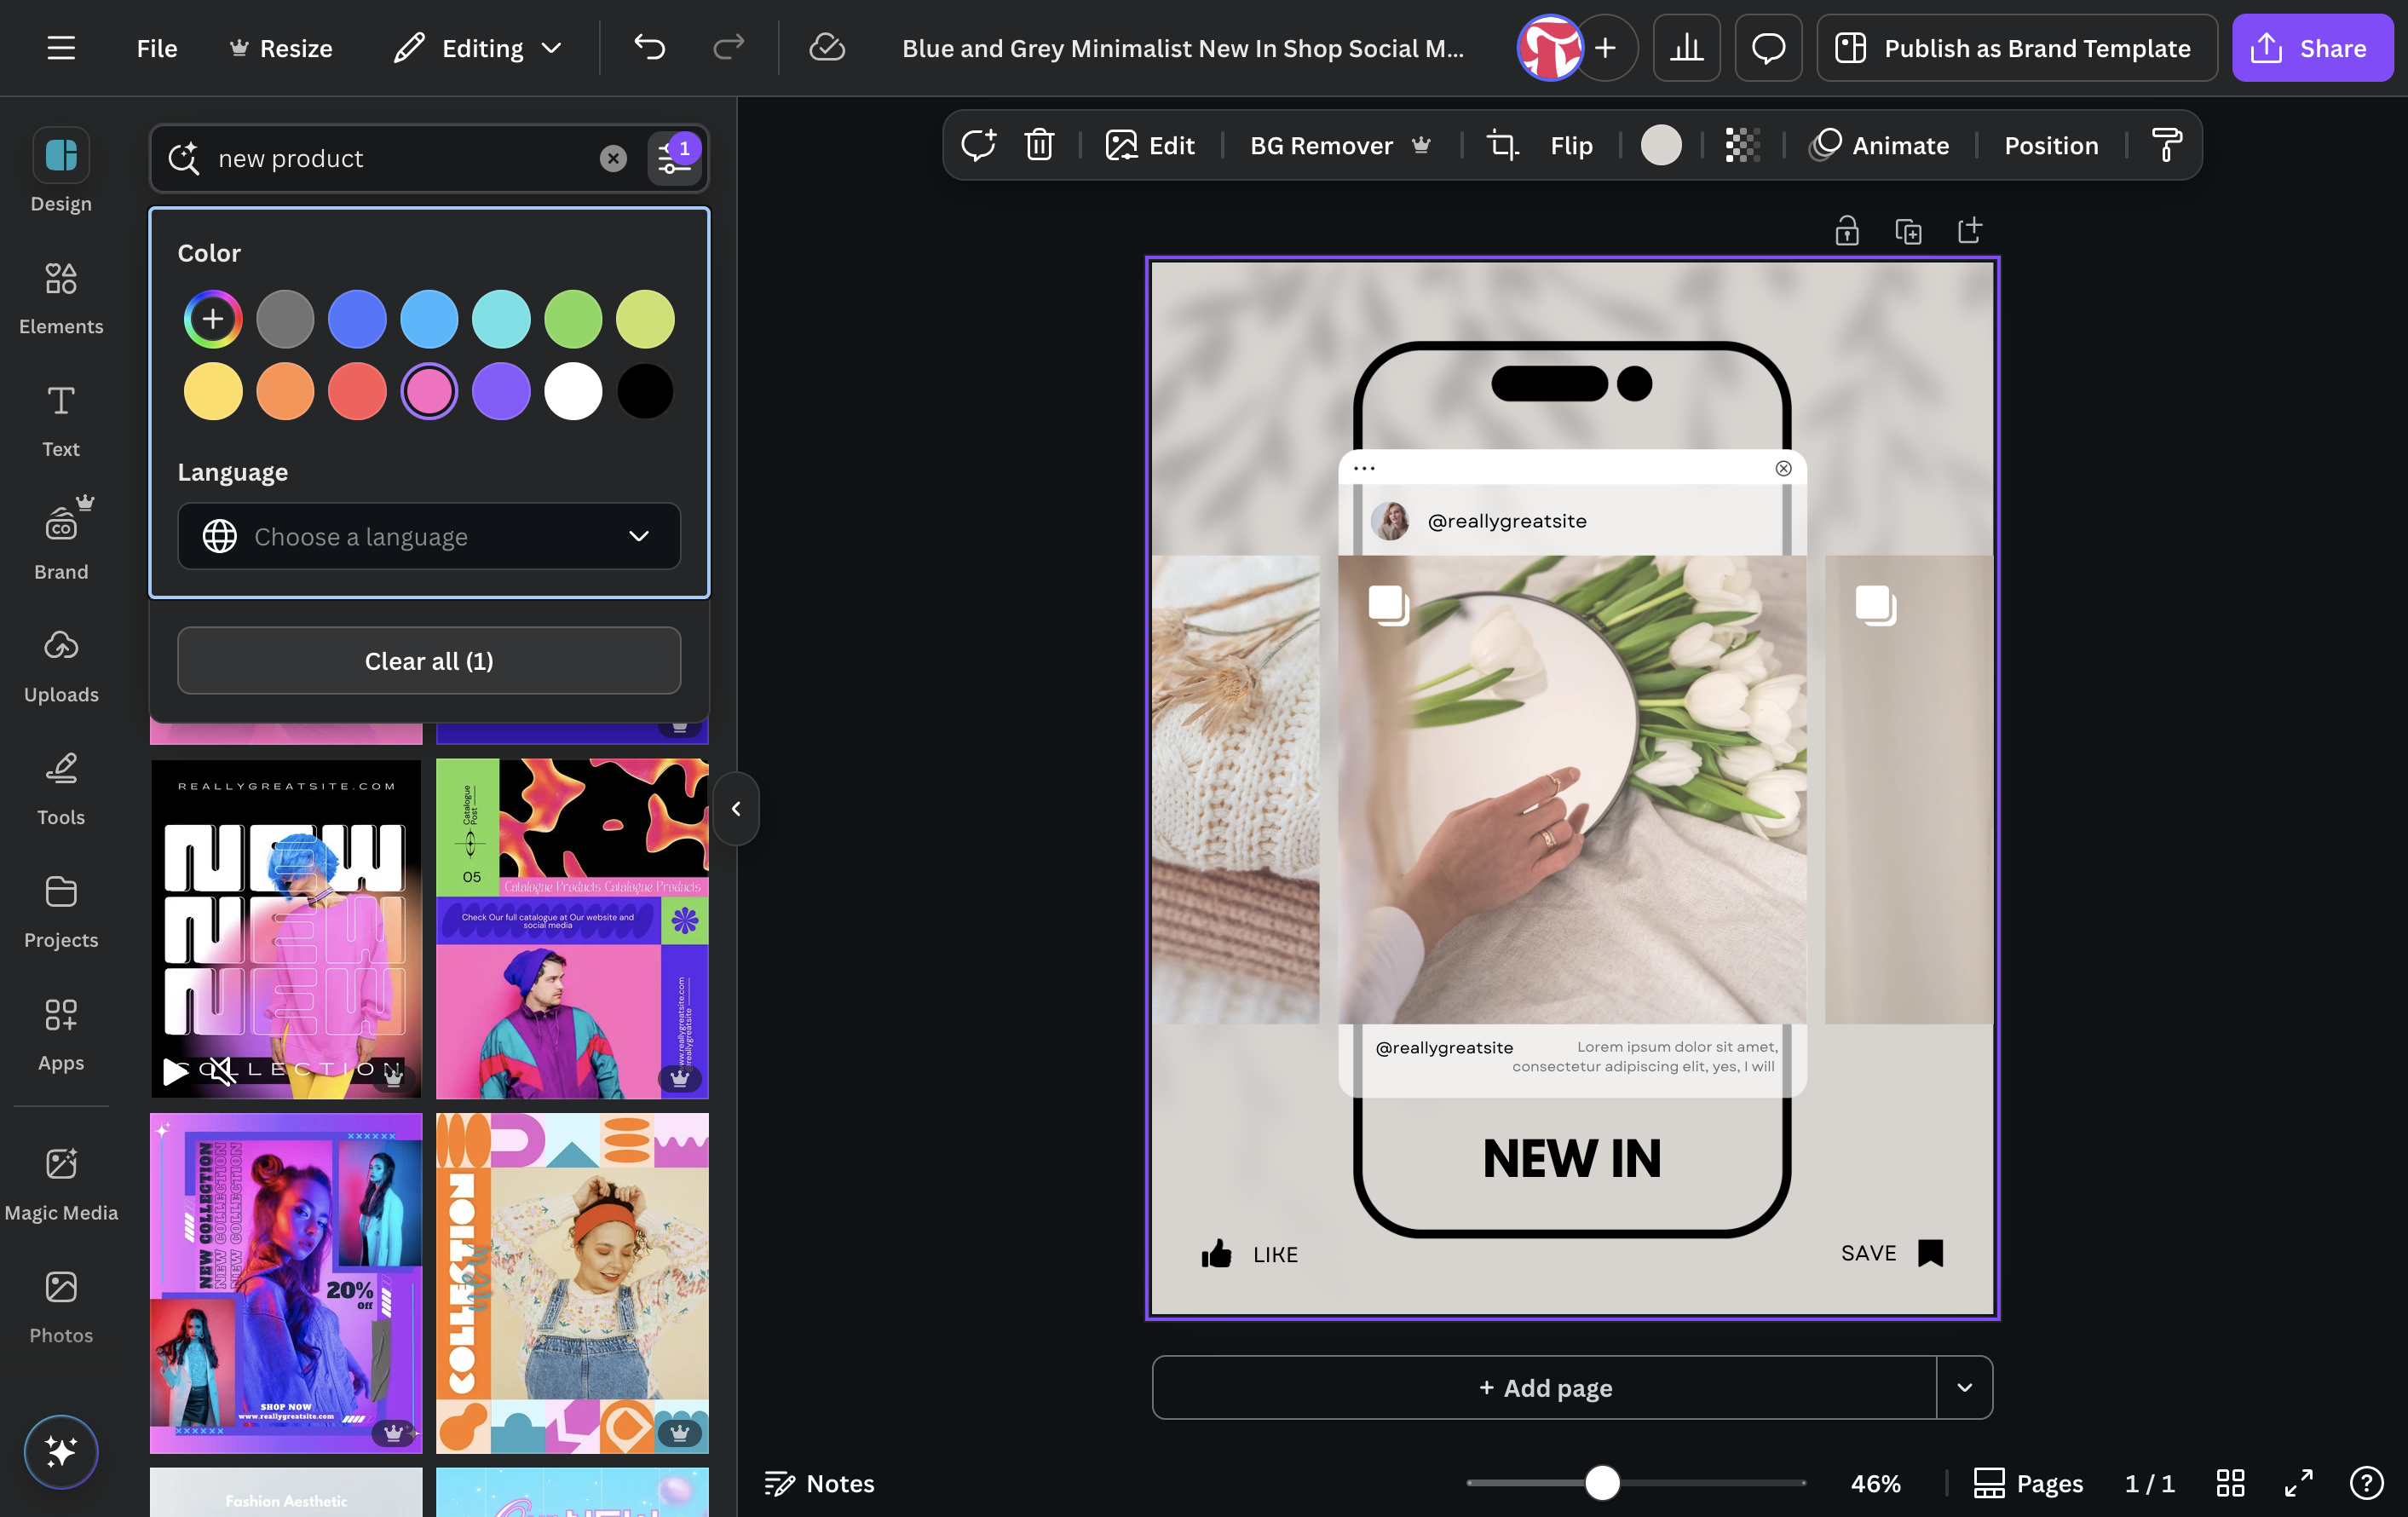Open the Resize menu
Viewport: 2408px width, 1517px height.
(281, 47)
